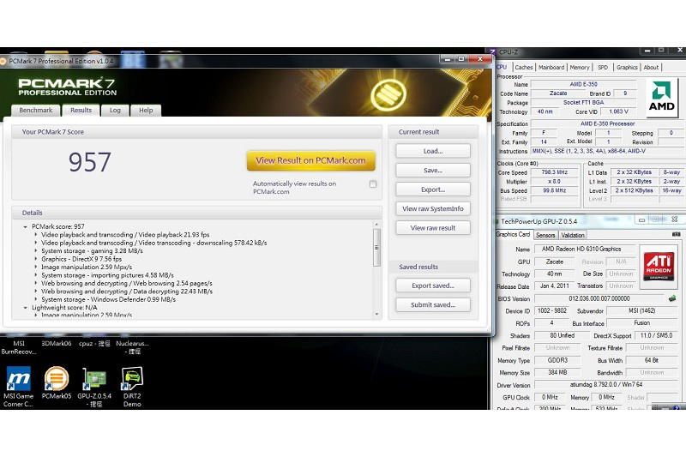Expand System storage Windows Defender row
Viewport: 686px width, 457px height.
pyautogui.click(x=36, y=299)
